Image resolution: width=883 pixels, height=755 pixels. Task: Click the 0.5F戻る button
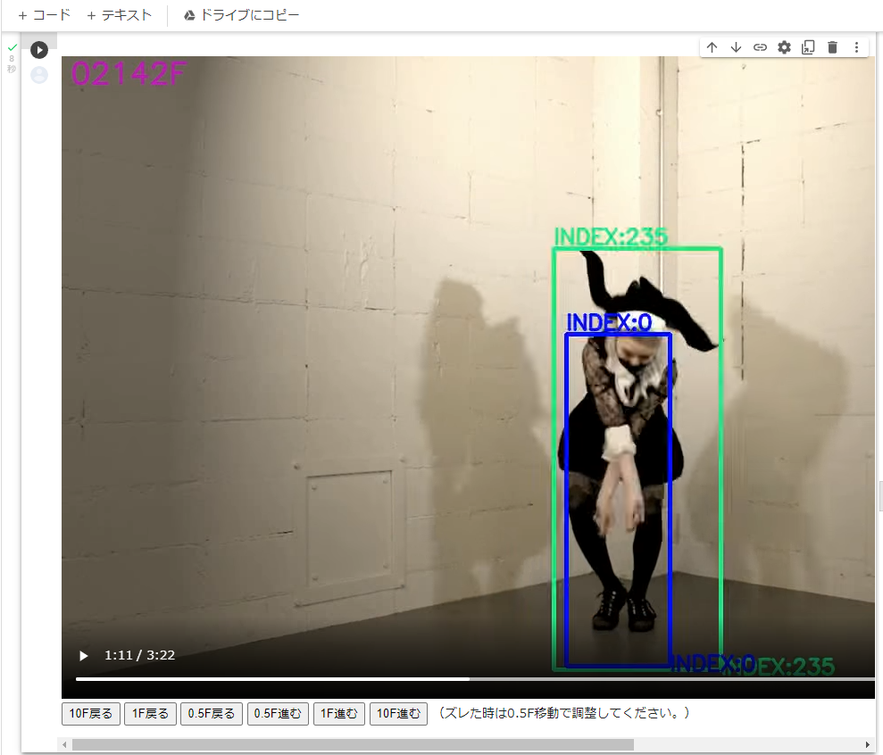(x=212, y=714)
